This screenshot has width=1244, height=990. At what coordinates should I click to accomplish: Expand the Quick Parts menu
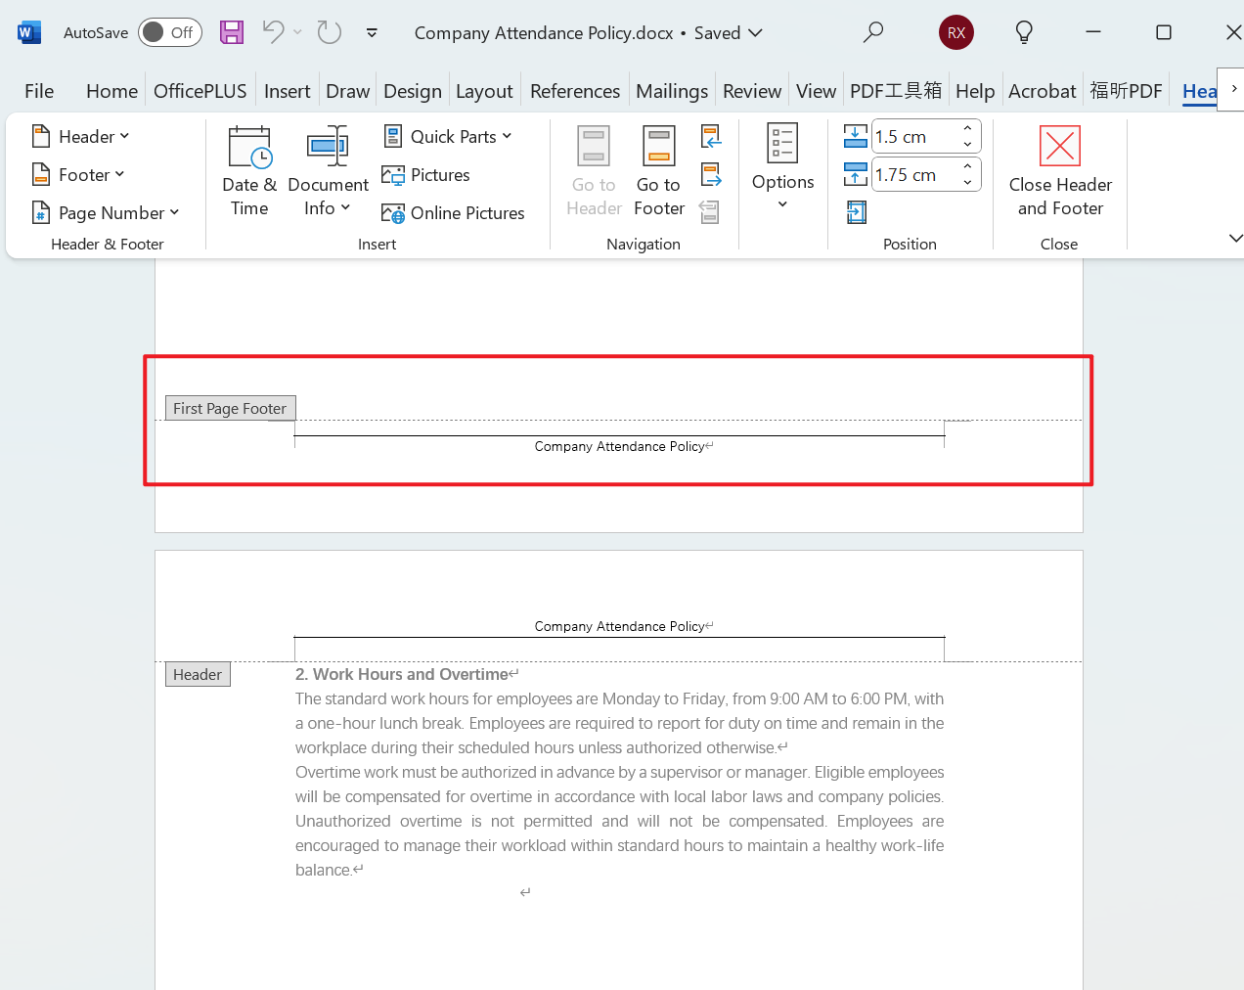click(449, 137)
